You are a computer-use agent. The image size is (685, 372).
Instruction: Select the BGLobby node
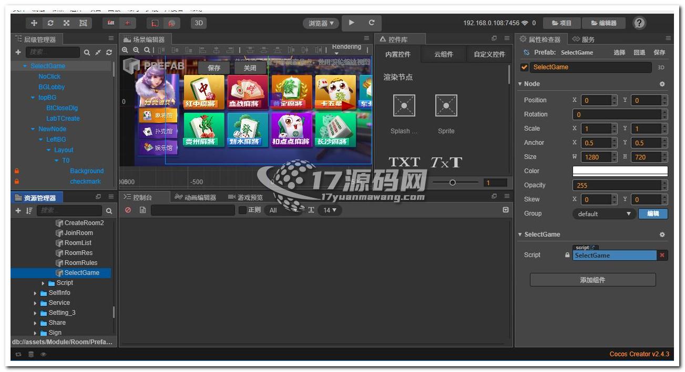click(x=52, y=87)
